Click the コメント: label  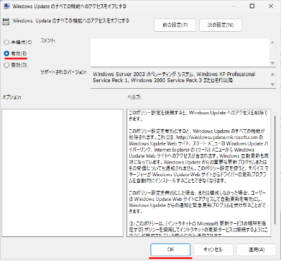[x=48, y=40]
